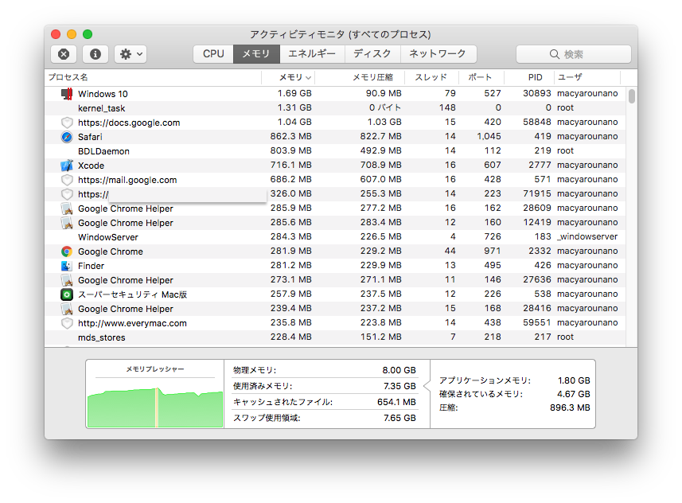Viewport: 682px width, 503px height.
Task: Select the メモリ tab
Action: point(256,54)
